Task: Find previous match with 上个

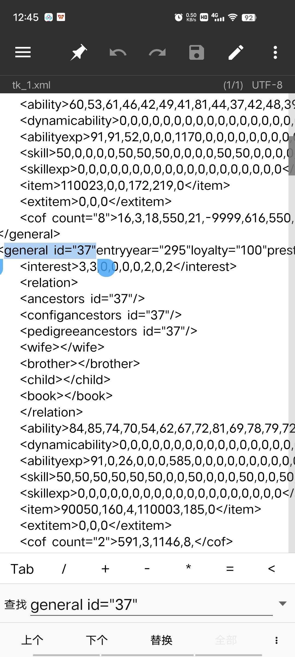Action: [x=32, y=640]
